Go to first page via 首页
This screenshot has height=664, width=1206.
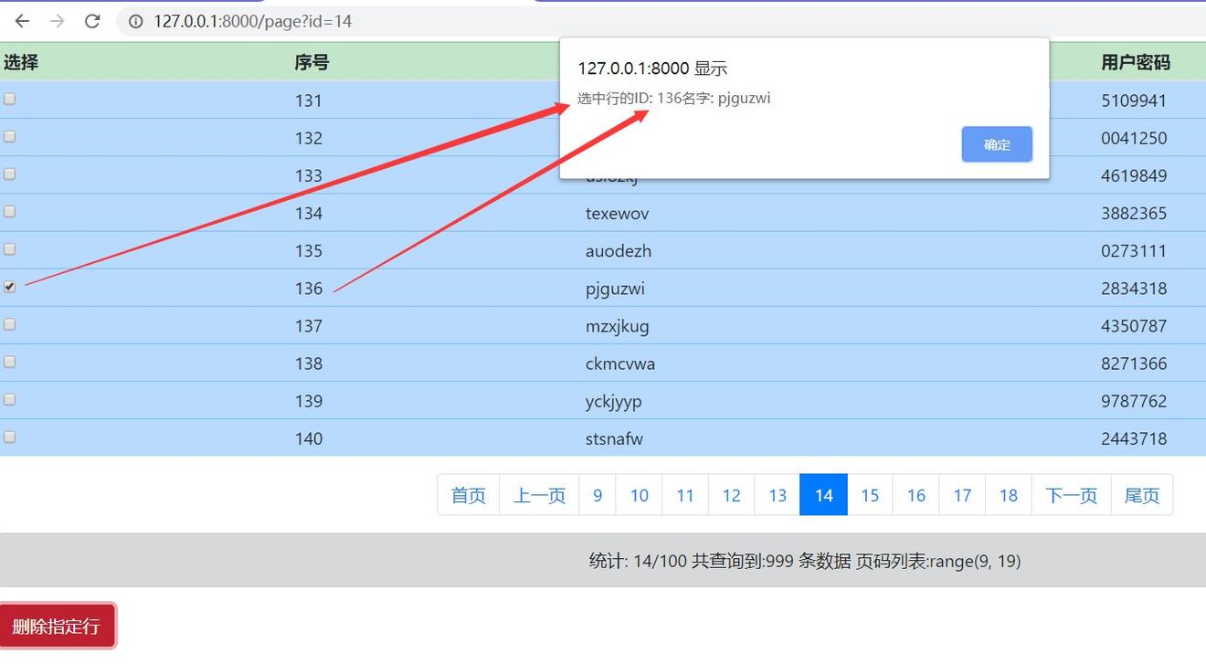[468, 495]
